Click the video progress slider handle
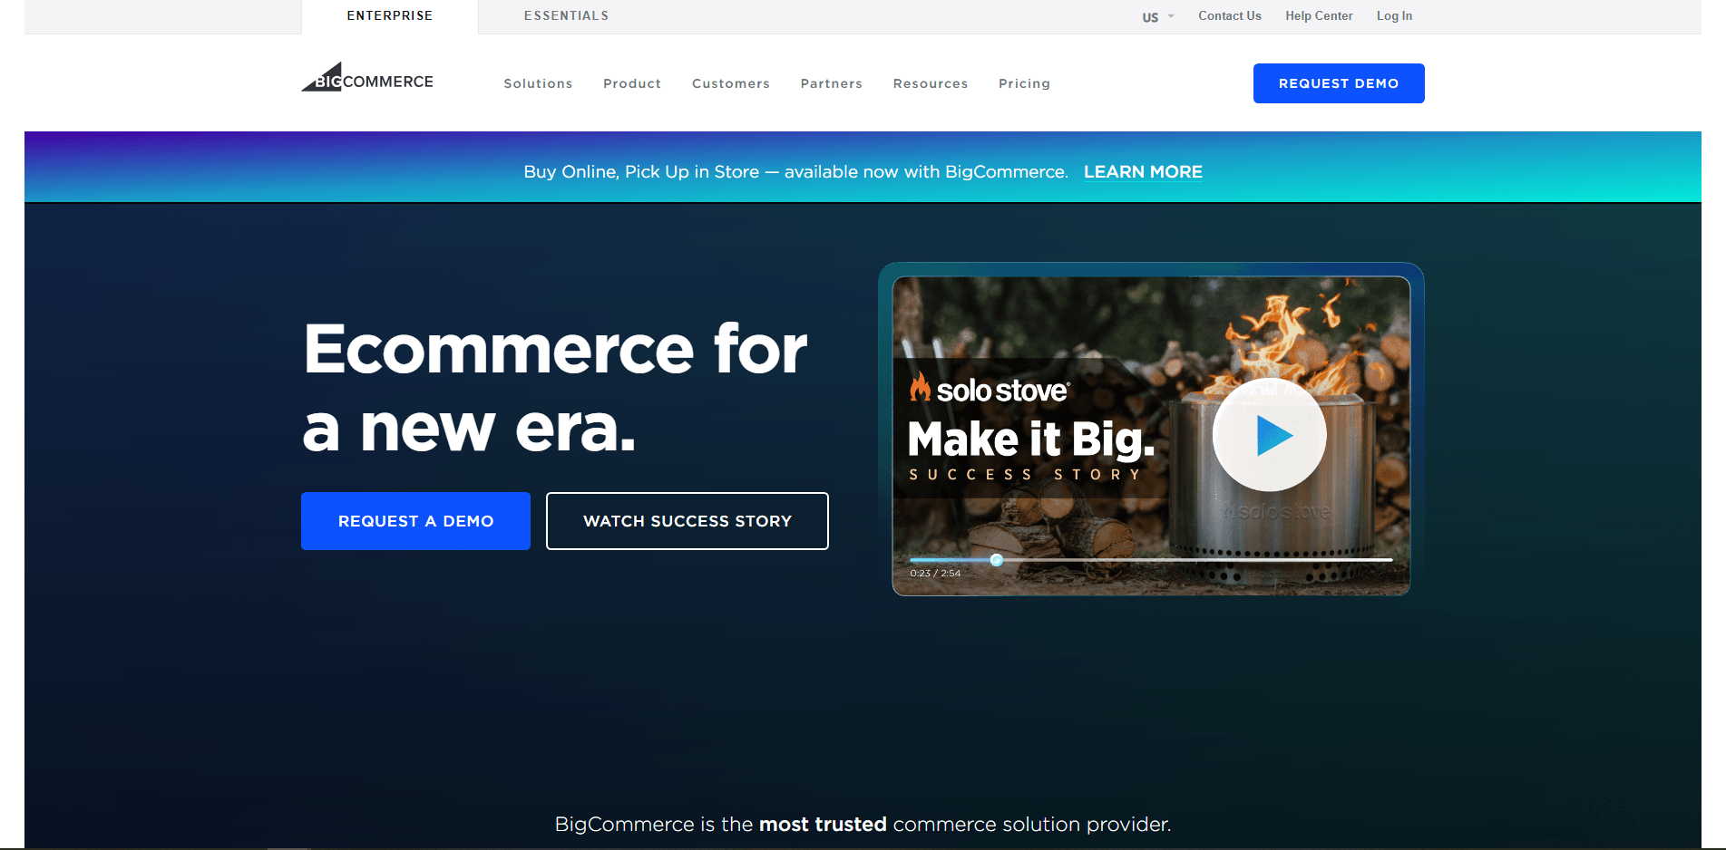This screenshot has height=850, width=1726. pyautogui.click(x=996, y=560)
